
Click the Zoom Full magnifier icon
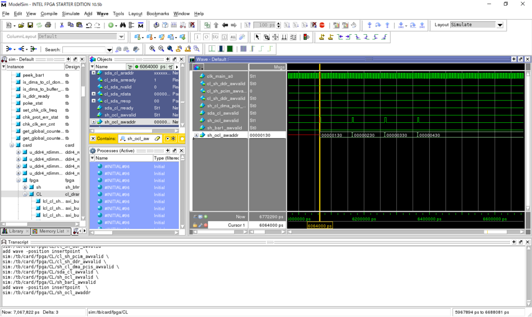point(170,49)
